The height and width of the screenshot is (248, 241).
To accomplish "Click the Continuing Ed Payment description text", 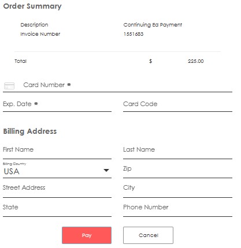I will tap(153, 25).
